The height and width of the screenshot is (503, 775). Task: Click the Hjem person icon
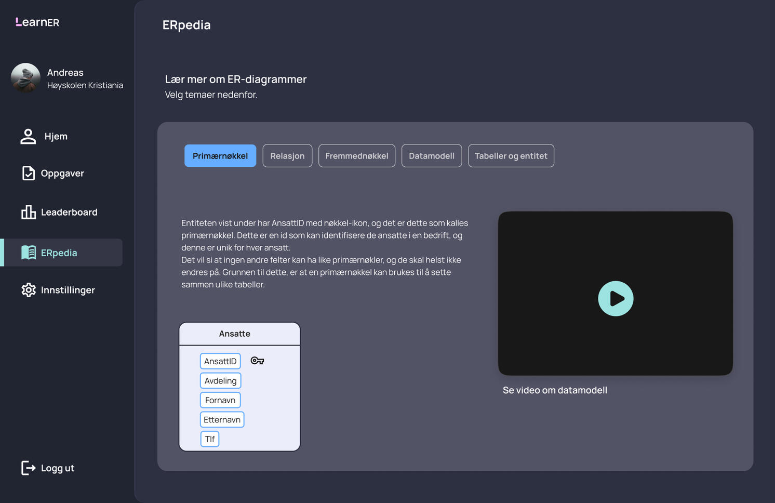coord(28,136)
